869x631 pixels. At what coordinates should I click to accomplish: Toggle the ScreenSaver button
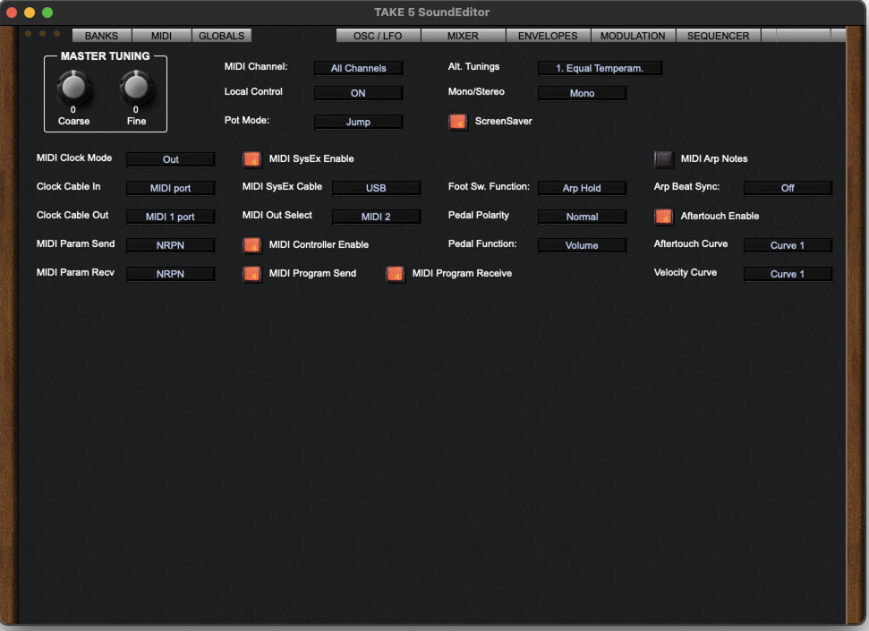tap(457, 122)
